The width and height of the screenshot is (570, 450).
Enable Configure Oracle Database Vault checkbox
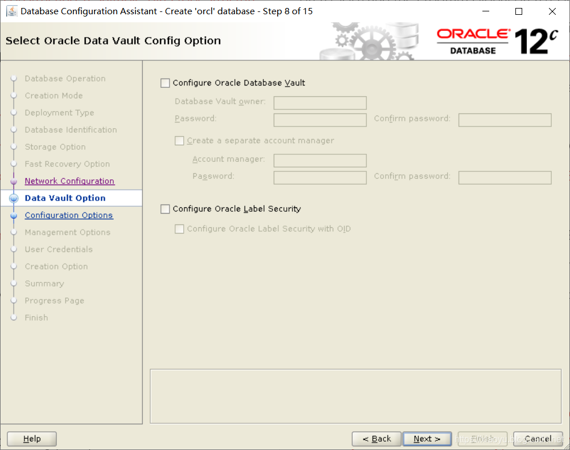(165, 83)
